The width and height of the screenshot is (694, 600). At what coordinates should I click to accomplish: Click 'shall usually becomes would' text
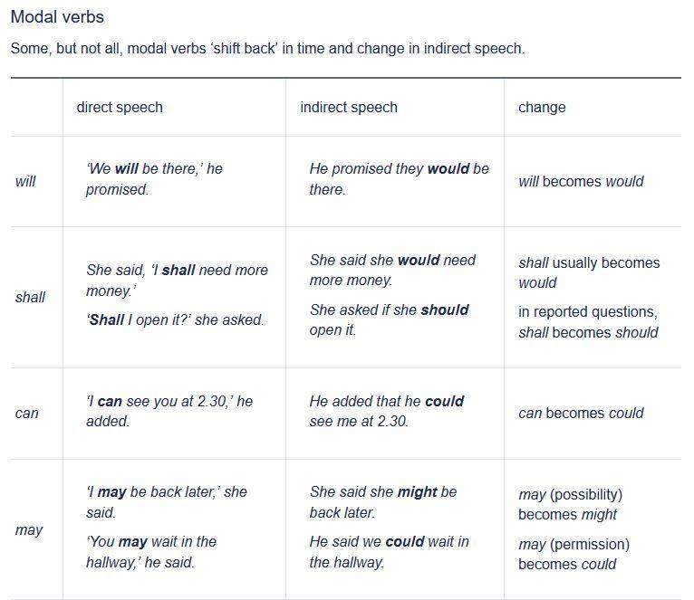(589, 272)
